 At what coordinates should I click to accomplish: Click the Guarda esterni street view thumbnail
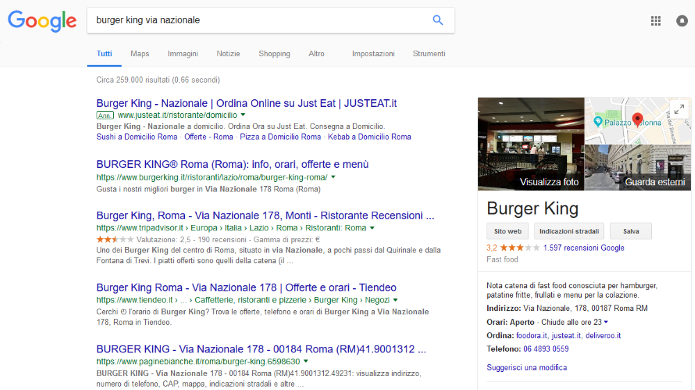tap(638, 167)
